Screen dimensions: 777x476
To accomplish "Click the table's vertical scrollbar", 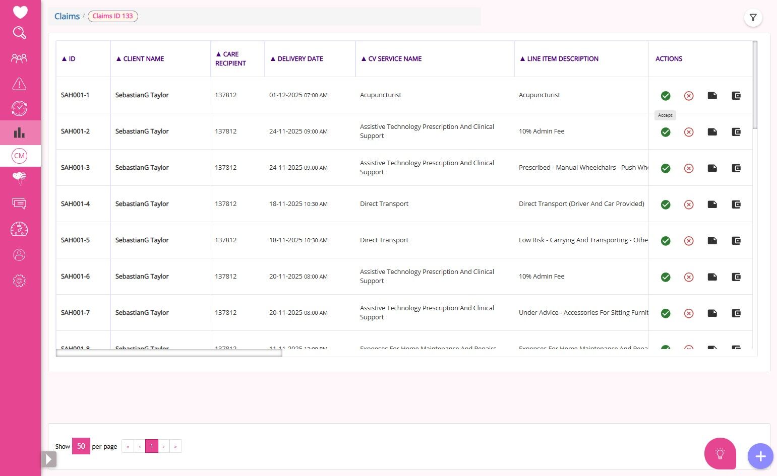I will tap(755, 85).
